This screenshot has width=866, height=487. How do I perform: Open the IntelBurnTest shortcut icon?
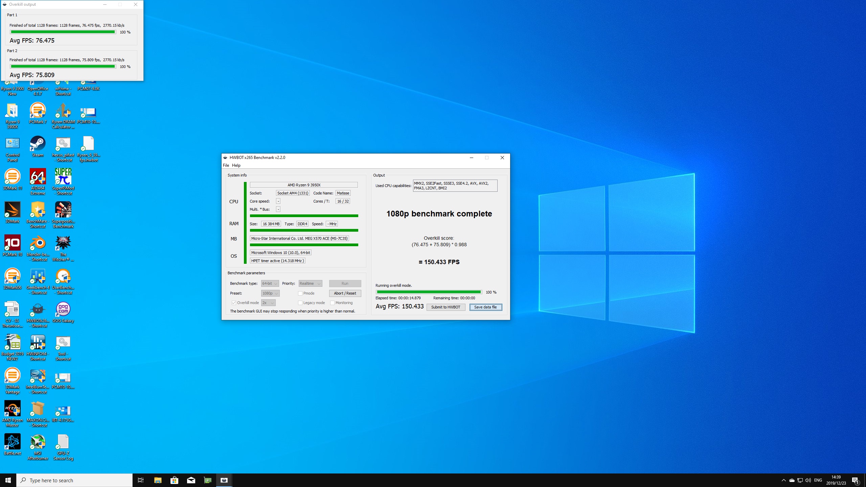(x=38, y=381)
